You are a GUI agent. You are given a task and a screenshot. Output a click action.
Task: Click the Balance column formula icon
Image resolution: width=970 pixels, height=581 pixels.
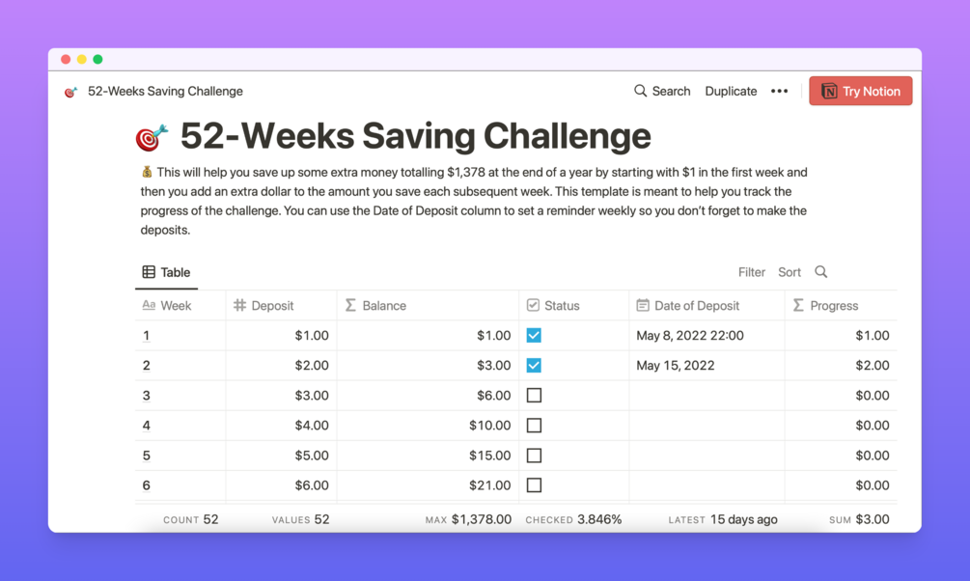point(350,305)
